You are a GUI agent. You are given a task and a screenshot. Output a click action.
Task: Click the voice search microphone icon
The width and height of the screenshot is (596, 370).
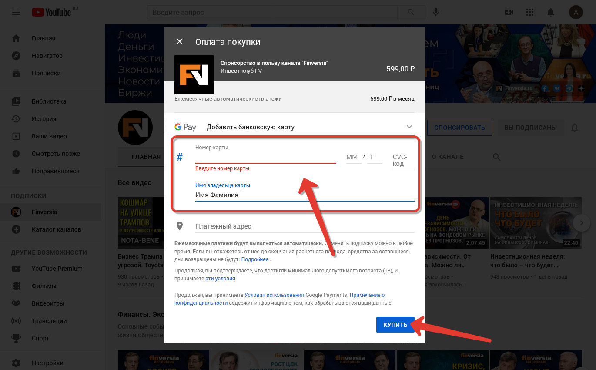point(435,12)
